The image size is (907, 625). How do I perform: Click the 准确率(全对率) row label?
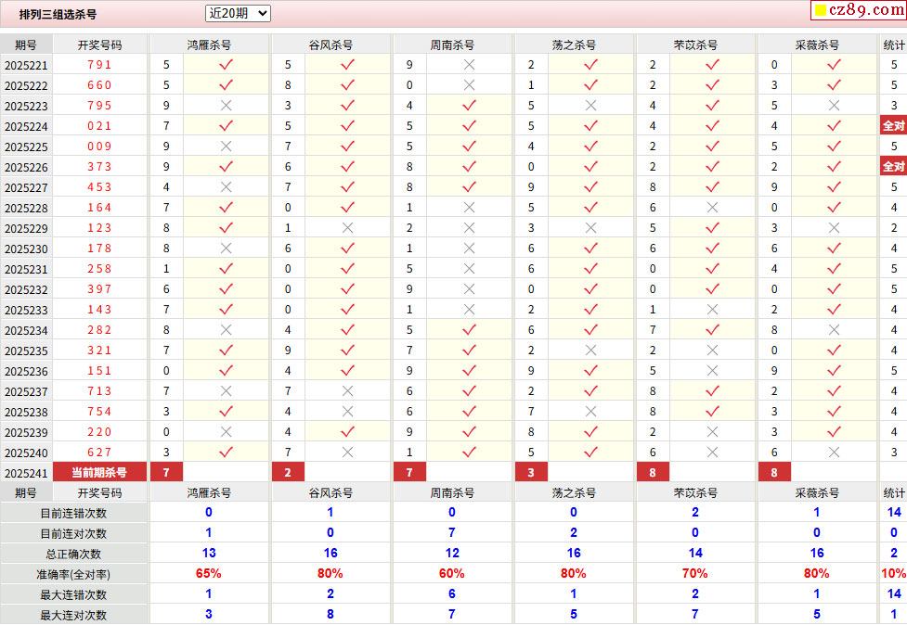coord(73,574)
